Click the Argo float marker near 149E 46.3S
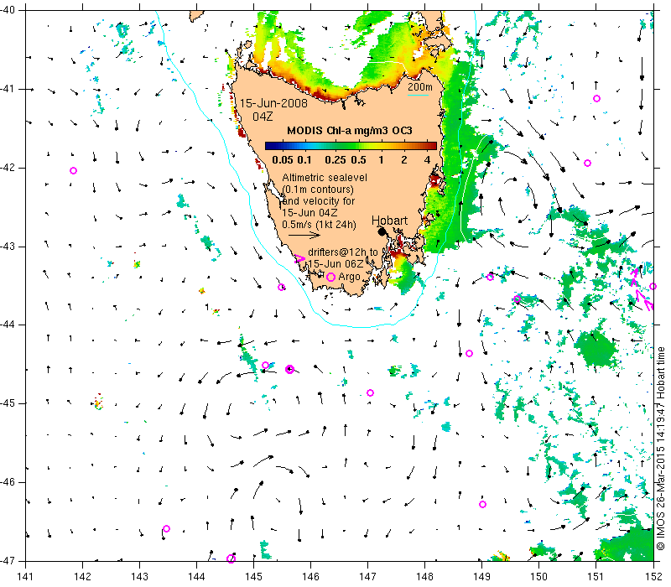 (x=483, y=505)
